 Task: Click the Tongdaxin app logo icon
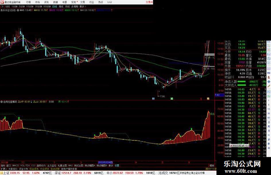click(2, 2)
